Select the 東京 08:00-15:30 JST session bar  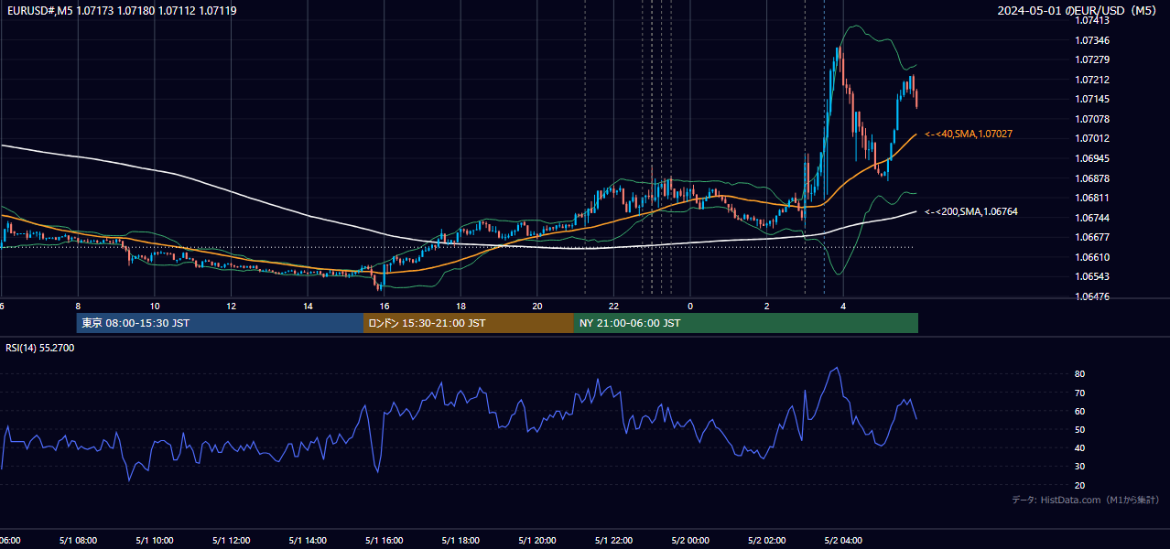click(220, 323)
